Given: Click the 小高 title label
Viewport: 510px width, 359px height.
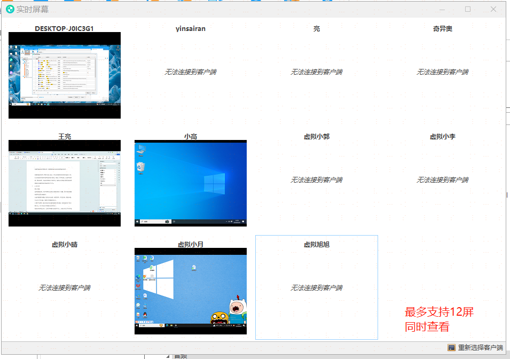Looking at the screenshot, I should tap(191, 137).
